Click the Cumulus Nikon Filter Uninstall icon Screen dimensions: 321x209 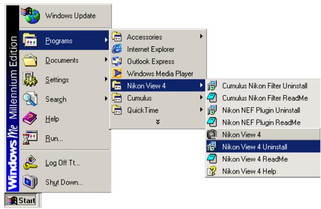[x=212, y=85]
